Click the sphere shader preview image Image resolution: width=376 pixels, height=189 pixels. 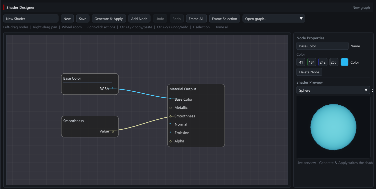(x=333, y=127)
